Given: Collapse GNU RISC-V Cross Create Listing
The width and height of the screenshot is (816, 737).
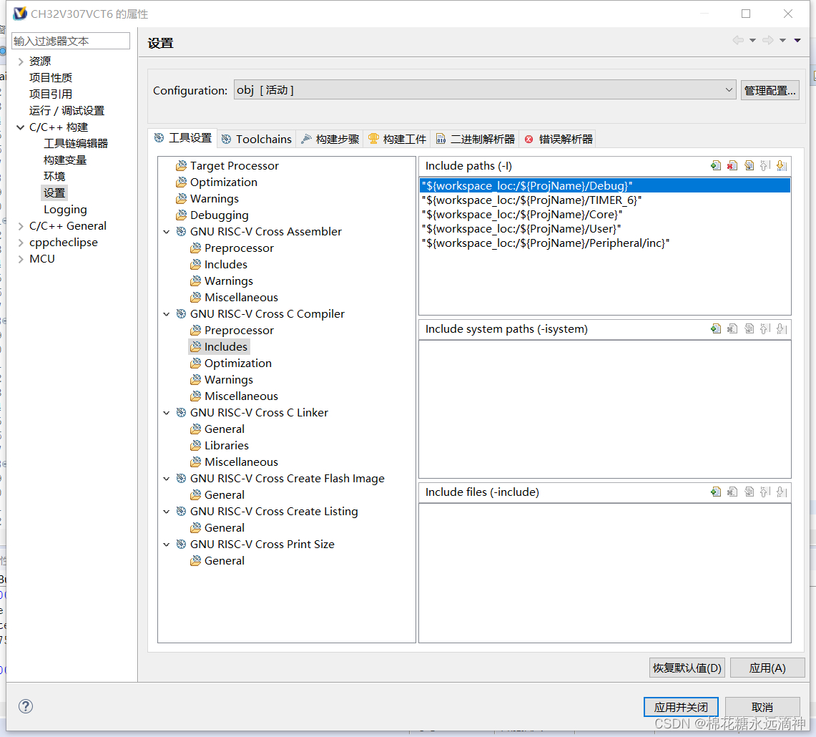Looking at the screenshot, I should tap(167, 512).
